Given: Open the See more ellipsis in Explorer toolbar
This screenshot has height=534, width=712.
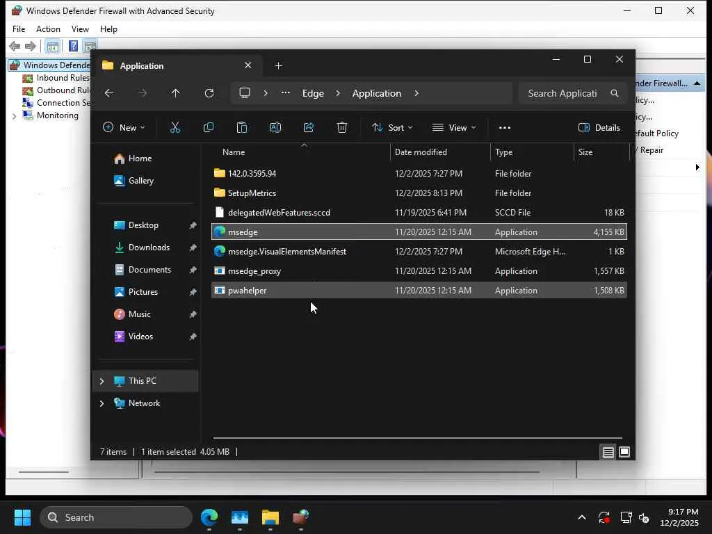Looking at the screenshot, I should pos(505,128).
